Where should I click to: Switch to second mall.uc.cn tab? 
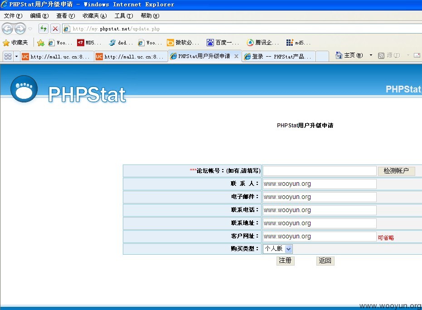(131, 57)
